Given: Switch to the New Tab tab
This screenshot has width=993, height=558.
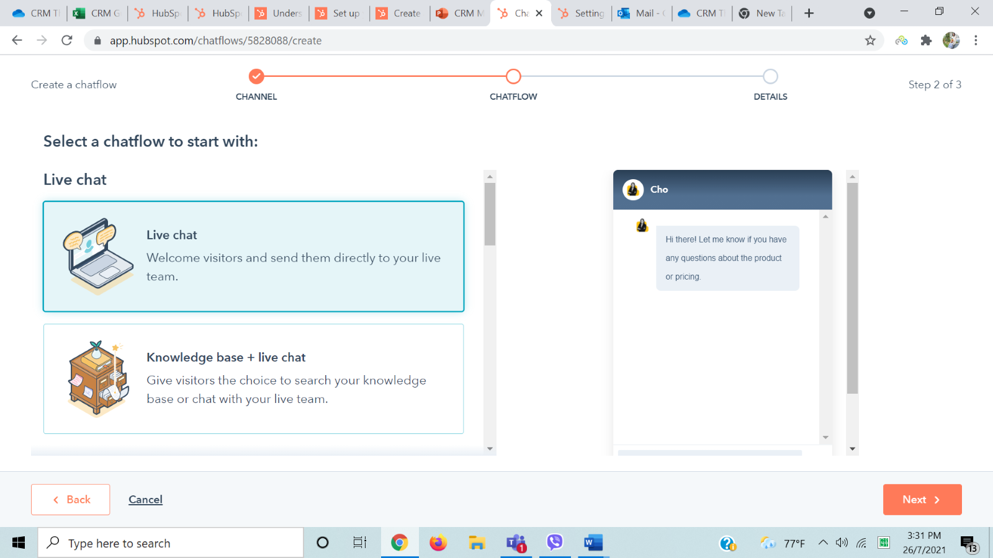Looking at the screenshot, I should click(762, 13).
